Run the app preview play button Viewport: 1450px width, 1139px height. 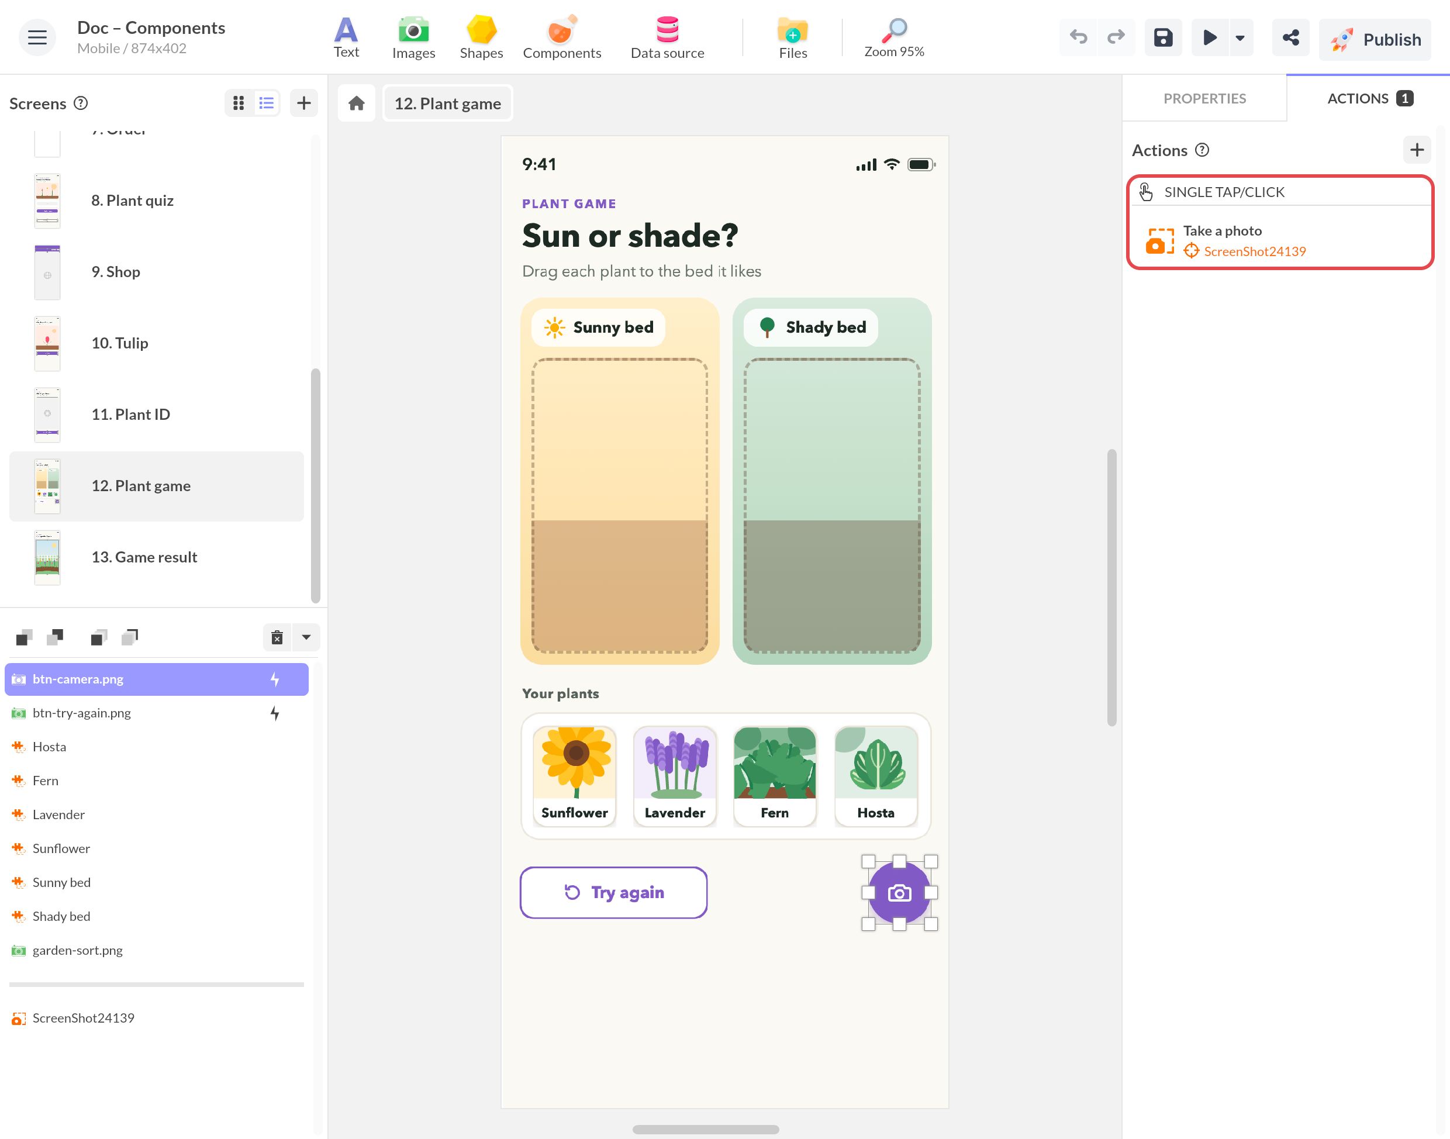1209,37
